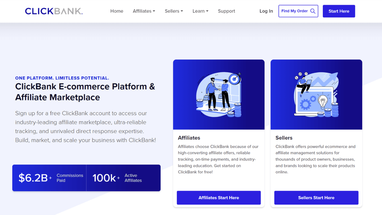The image size is (382, 215).
Task: Expand the Affiliates dropdown menu
Action: [x=144, y=11]
